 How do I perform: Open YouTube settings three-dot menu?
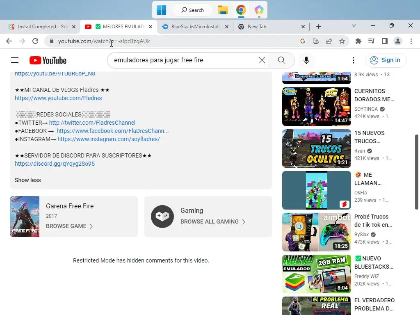tap(354, 60)
